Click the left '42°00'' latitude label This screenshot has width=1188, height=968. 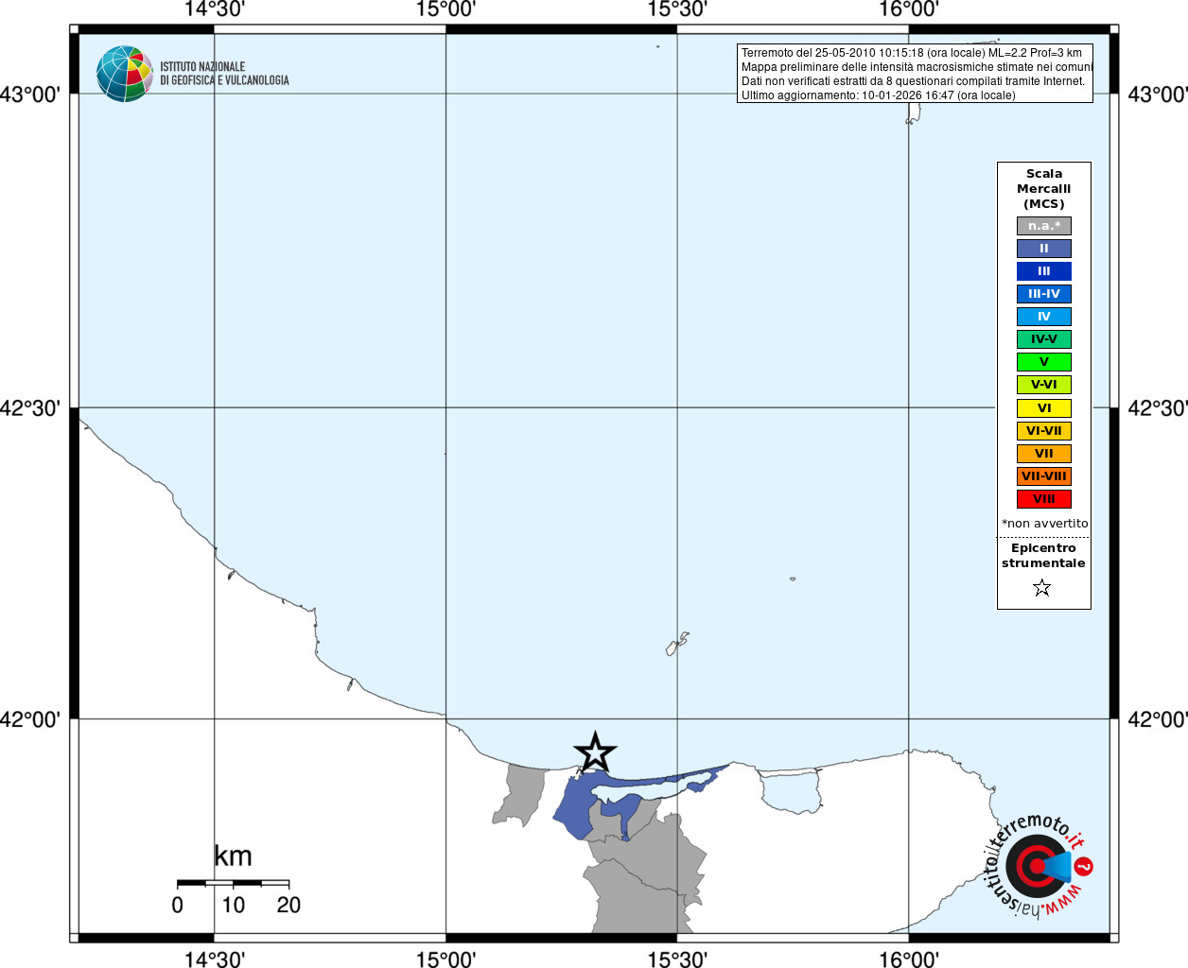click(30, 719)
